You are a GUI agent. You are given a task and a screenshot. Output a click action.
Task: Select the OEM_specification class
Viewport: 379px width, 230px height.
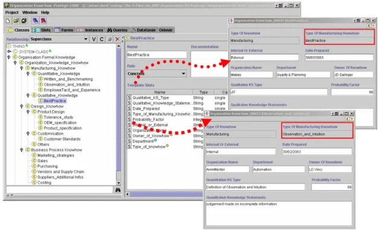(60, 123)
